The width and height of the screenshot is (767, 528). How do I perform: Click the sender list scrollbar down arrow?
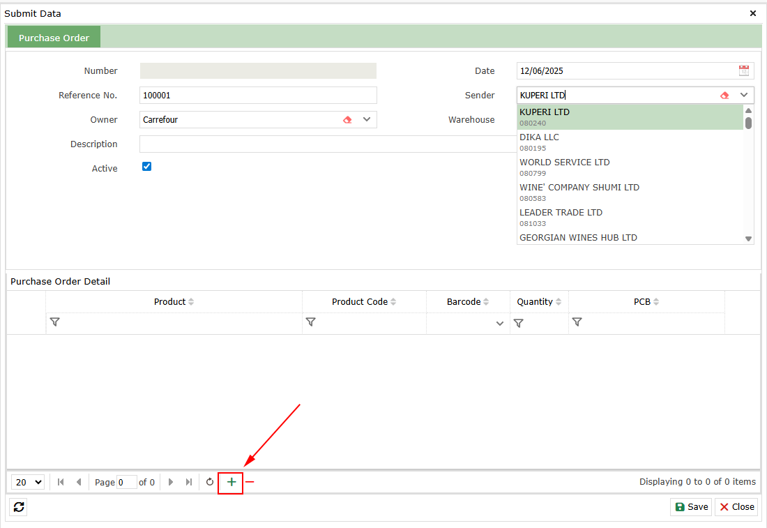coord(749,239)
